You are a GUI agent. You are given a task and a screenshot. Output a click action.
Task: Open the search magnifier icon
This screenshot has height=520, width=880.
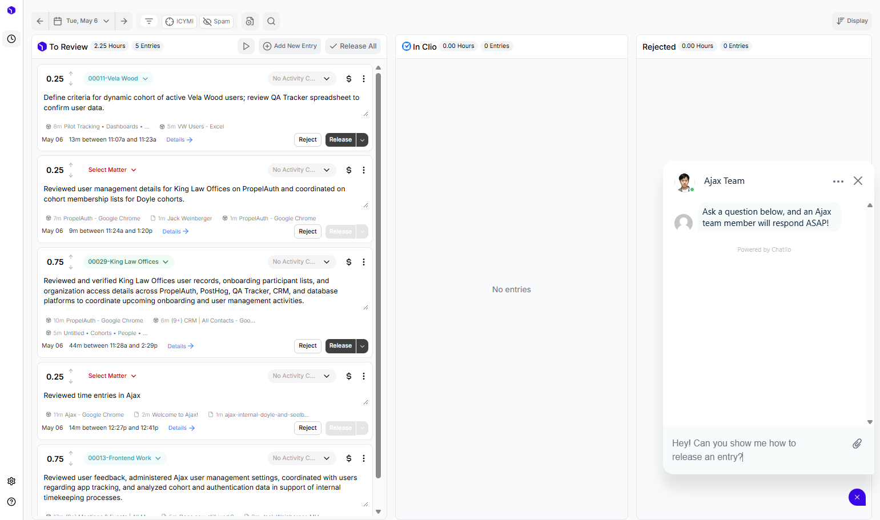tap(271, 21)
